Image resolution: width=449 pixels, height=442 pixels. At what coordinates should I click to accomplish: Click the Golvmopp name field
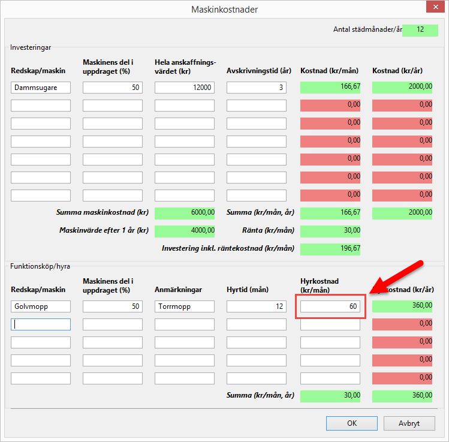tap(41, 306)
